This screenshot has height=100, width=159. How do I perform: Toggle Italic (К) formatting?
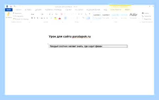click(x=35, y=18)
